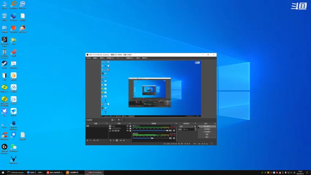
Task: Toggle visibility eye of the Display Capture source
Action: pyautogui.click(x=128, y=131)
